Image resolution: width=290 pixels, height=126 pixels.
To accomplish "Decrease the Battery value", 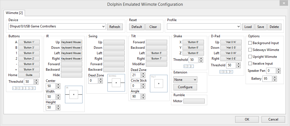I will (275, 80).
